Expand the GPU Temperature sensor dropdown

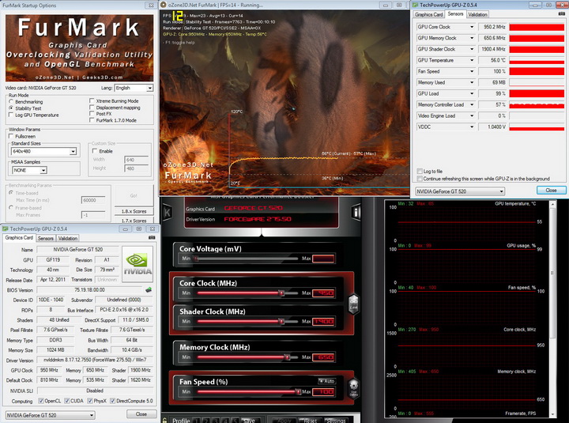[472, 60]
